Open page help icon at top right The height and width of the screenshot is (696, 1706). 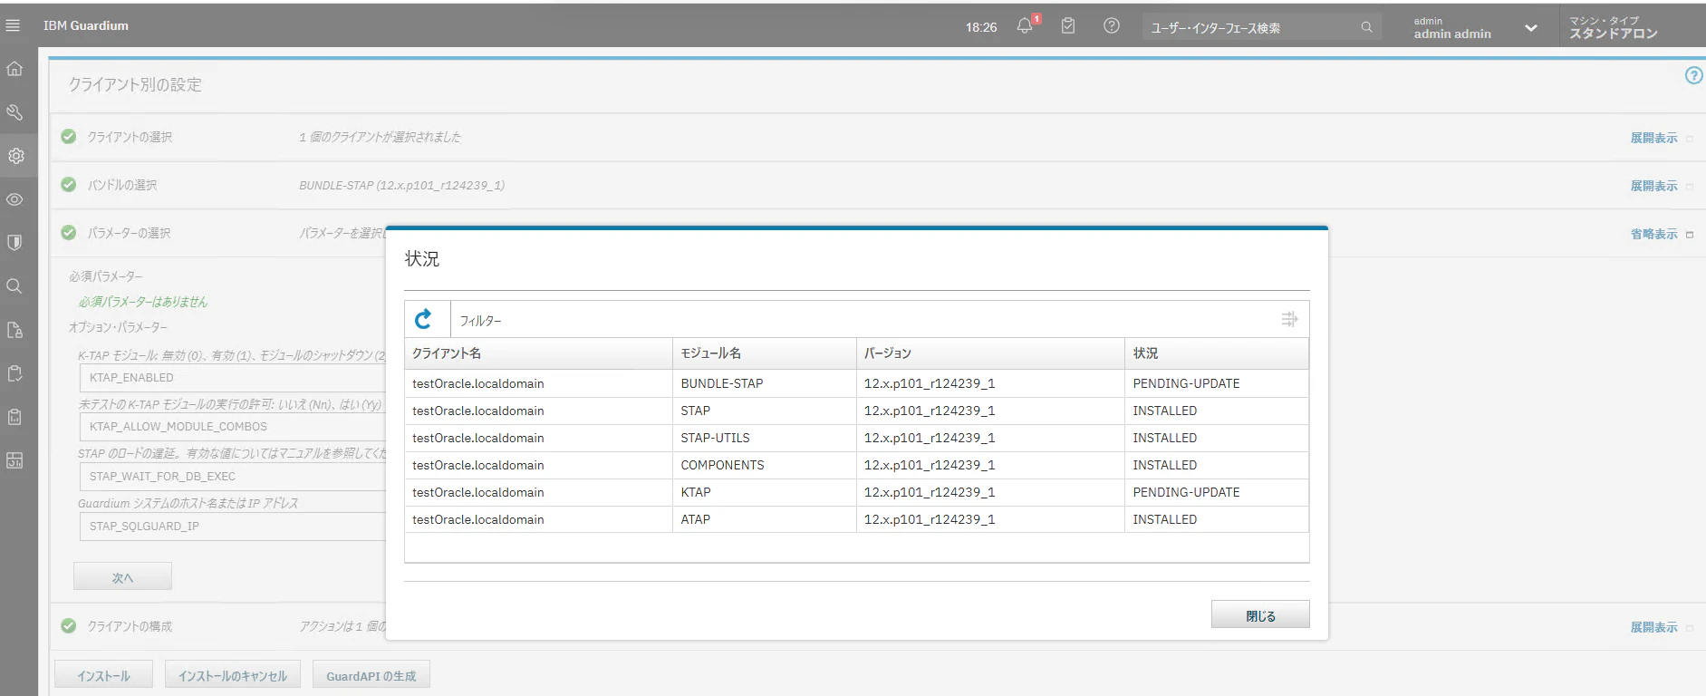coord(1693,76)
